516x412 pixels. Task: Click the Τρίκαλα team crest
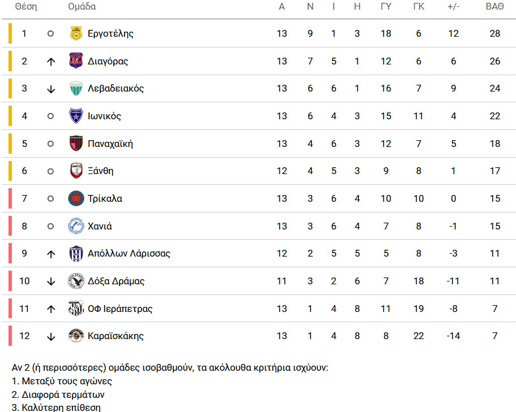76,198
